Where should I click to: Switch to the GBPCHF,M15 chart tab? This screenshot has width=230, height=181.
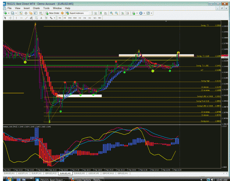pyautogui.click(x=108, y=173)
